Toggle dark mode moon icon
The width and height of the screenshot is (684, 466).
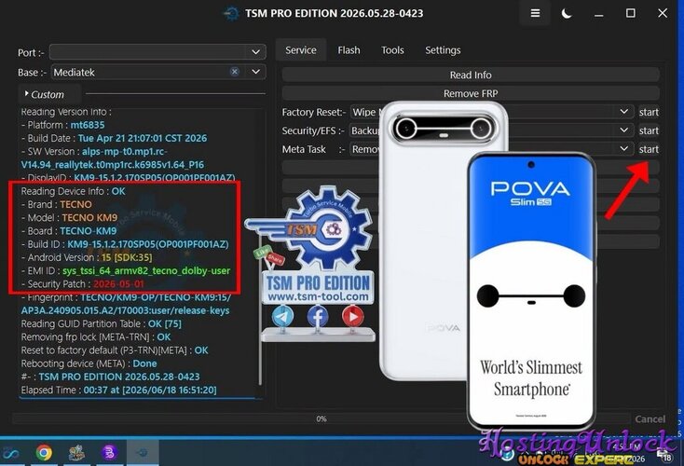(x=567, y=14)
